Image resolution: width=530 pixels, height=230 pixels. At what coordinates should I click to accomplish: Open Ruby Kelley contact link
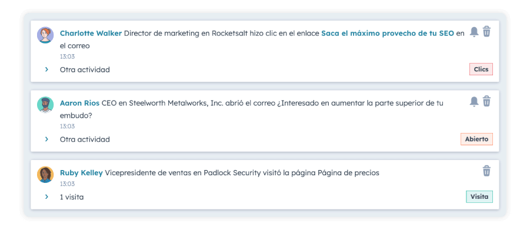81,172
